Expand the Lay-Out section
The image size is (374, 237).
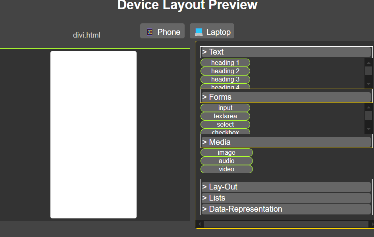click(x=286, y=187)
